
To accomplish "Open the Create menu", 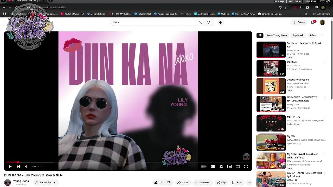I will (x=299, y=22).
